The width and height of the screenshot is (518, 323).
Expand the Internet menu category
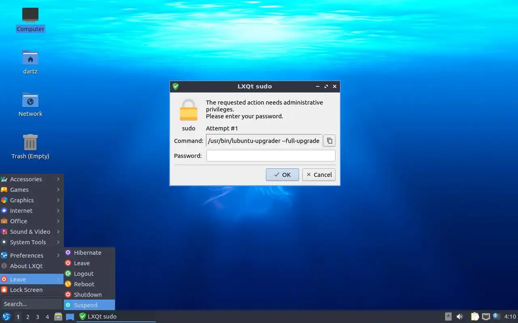32,211
